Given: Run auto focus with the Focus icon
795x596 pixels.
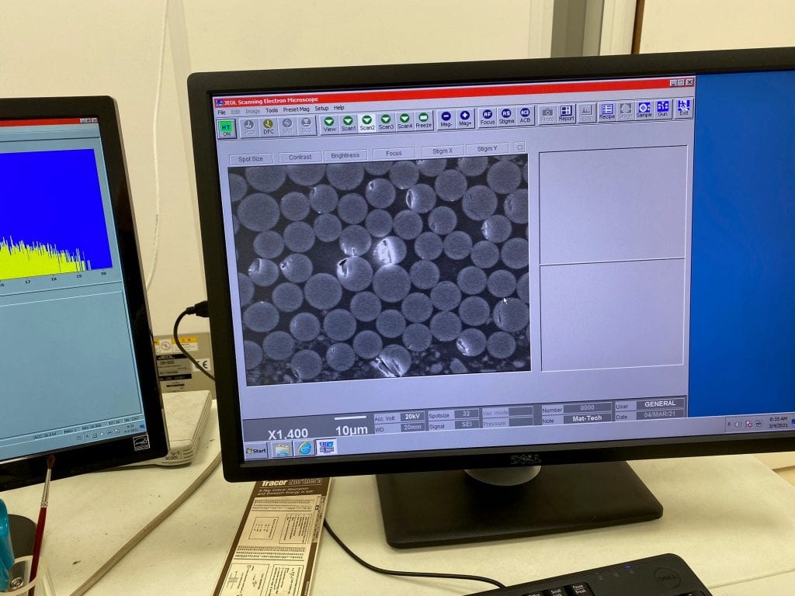Looking at the screenshot, I should pyautogui.click(x=488, y=116).
